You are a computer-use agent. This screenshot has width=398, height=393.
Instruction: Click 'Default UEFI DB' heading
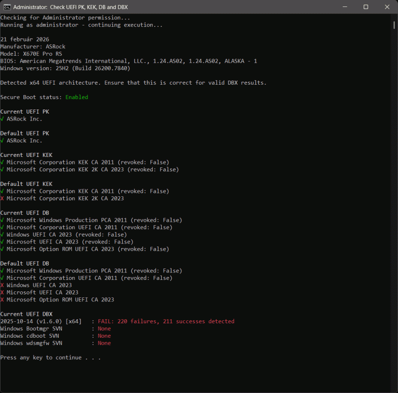point(24,263)
